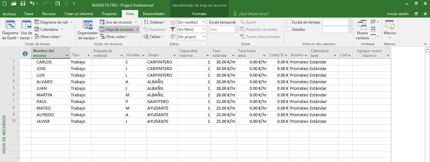Select the GASFITERO group cell
The width and height of the screenshot is (430, 162).
[162, 101]
